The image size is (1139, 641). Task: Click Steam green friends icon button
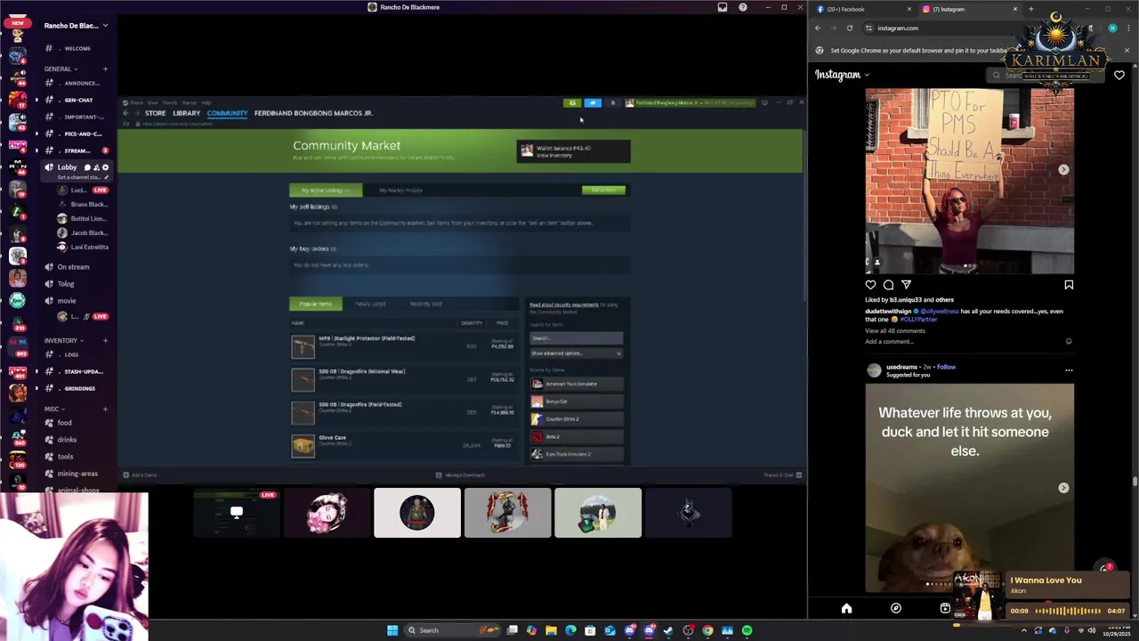tap(572, 102)
